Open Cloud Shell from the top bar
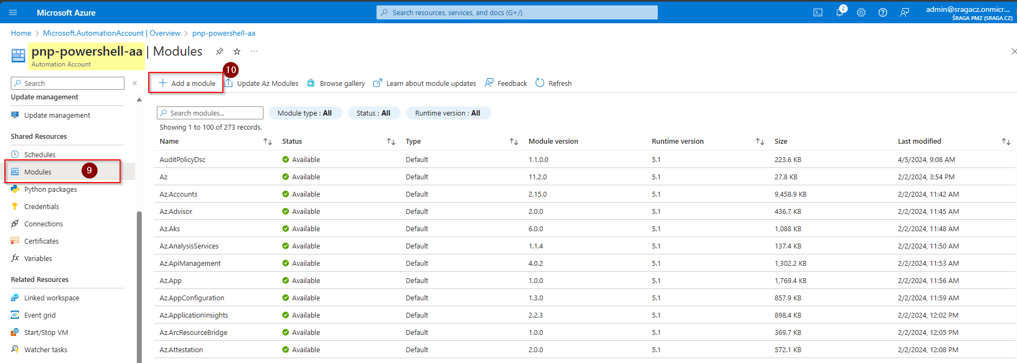Viewport: 1017px width, 363px height. pyautogui.click(x=818, y=12)
